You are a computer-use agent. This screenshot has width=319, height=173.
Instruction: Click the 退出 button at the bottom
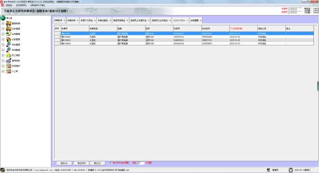click(97, 163)
